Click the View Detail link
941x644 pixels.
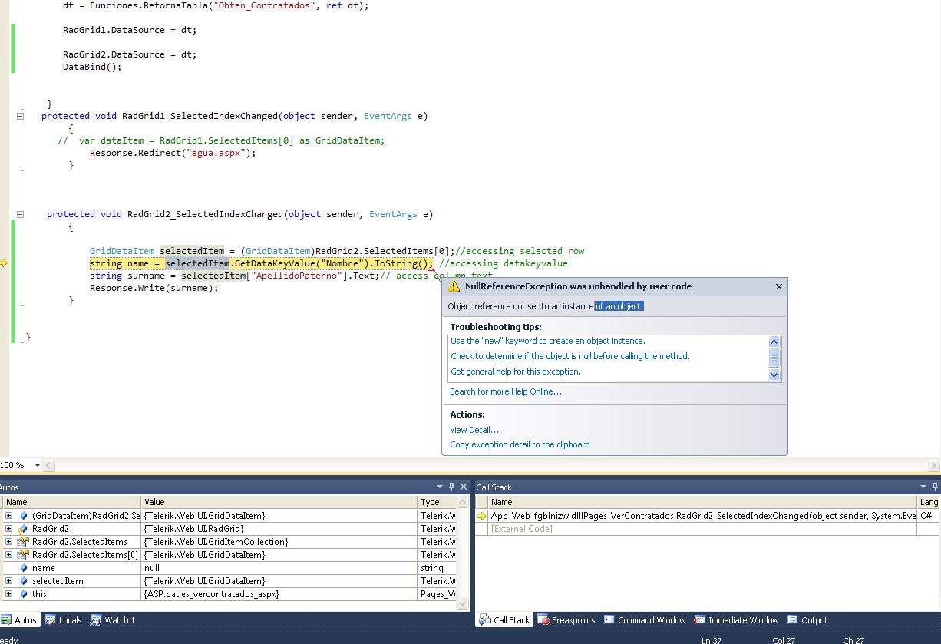[x=474, y=430]
